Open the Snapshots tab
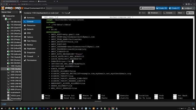Viewport: 196px width, 110px height. click(31, 53)
